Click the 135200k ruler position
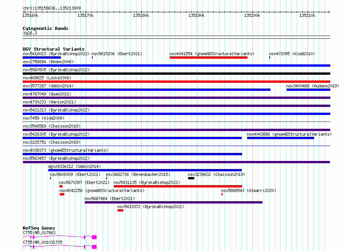Viewport: 341px width, 251px height. pyautogui.click(x=252, y=15)
